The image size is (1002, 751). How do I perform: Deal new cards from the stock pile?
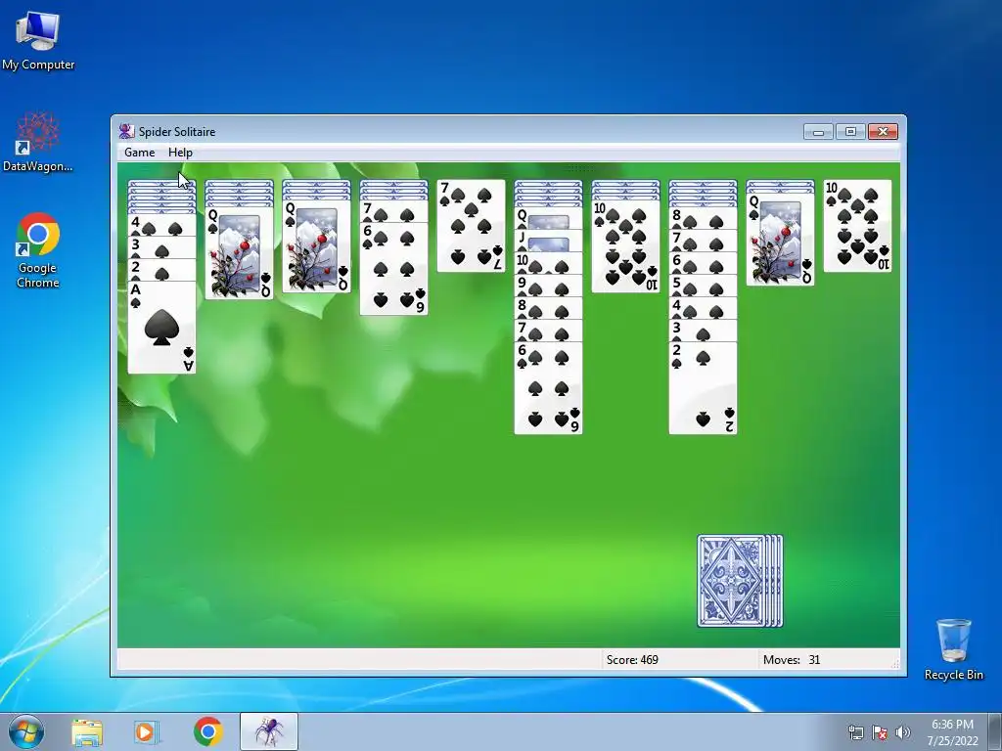tap(740, 581)
